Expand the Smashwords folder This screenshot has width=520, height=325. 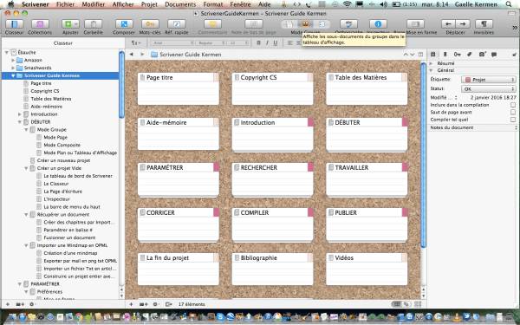click(13, 68)
